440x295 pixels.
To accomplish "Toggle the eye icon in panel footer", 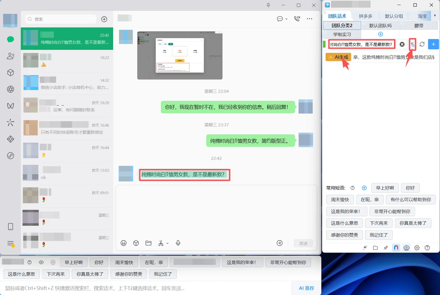I will click(407, 248).
